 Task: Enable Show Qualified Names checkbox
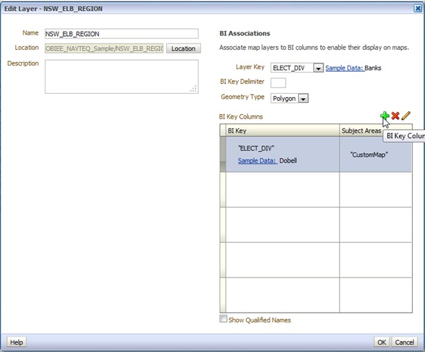[224, 319]
